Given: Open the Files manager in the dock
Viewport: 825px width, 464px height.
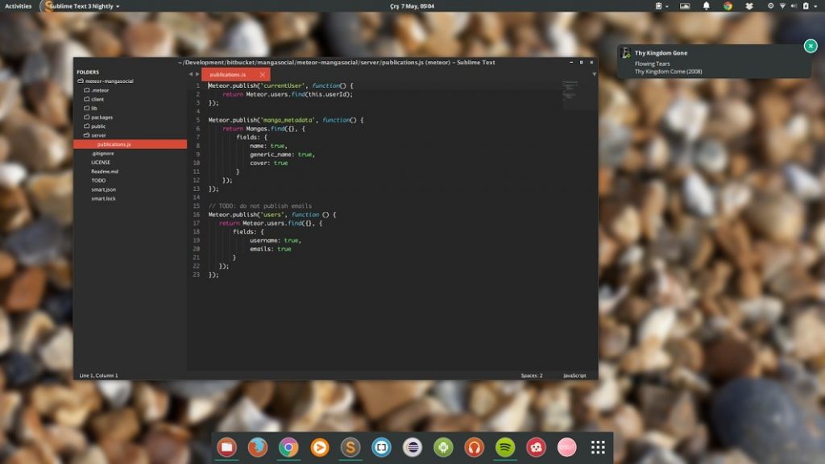Looking at the screenshot, I should click(226, 447).
